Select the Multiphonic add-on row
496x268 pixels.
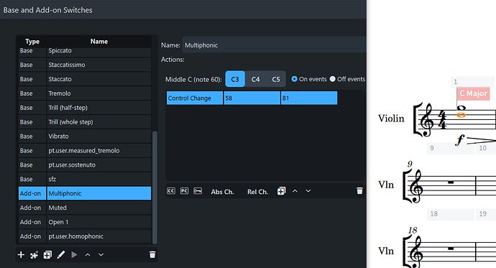coord(85,193)
